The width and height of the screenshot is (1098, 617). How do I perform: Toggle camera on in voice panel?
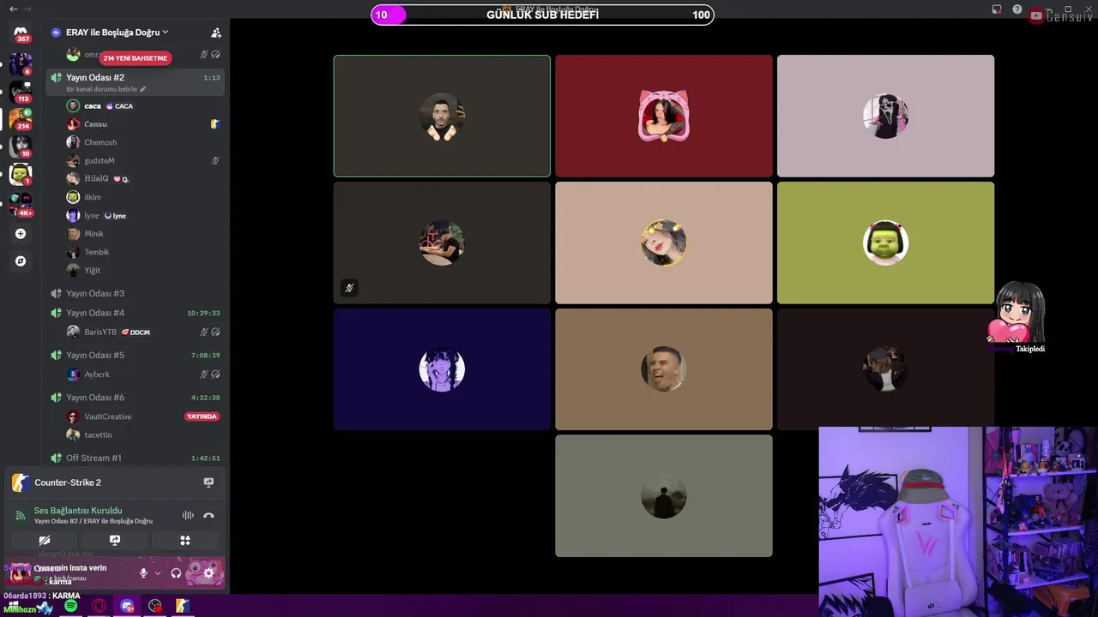(x=45, y=540)
